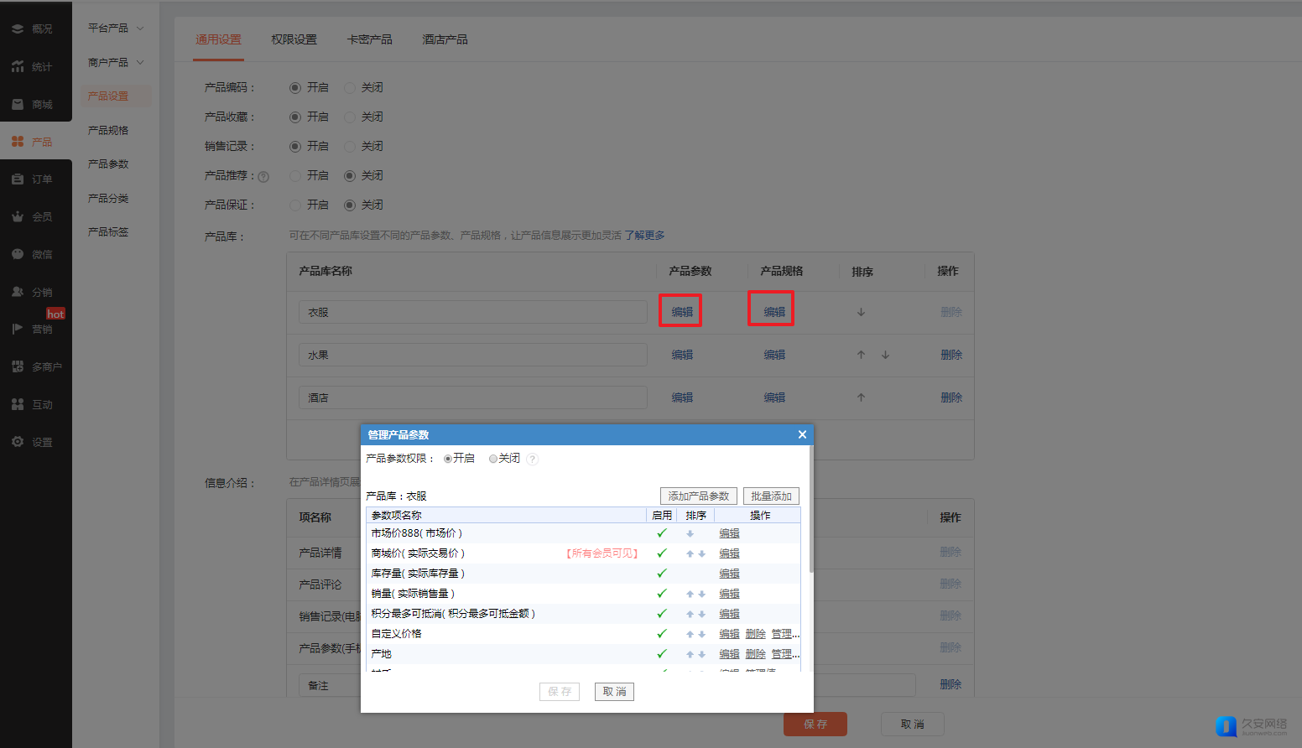Move 水果 library down with the sort arrow

[x=885, y=355]
